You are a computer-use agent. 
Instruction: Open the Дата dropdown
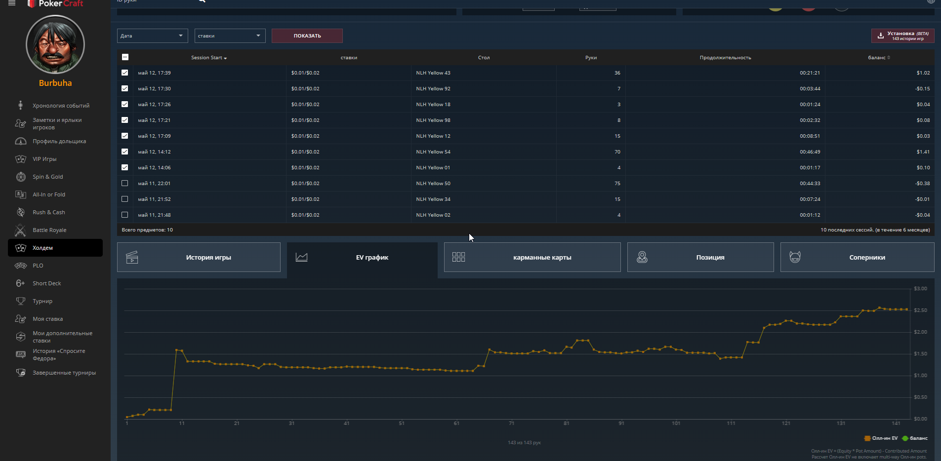pos(153,36)
